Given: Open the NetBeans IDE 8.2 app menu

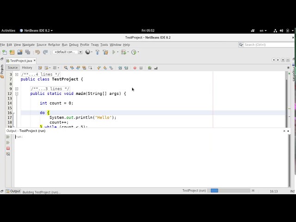Looking at the screenshot, I should point(36,31).
